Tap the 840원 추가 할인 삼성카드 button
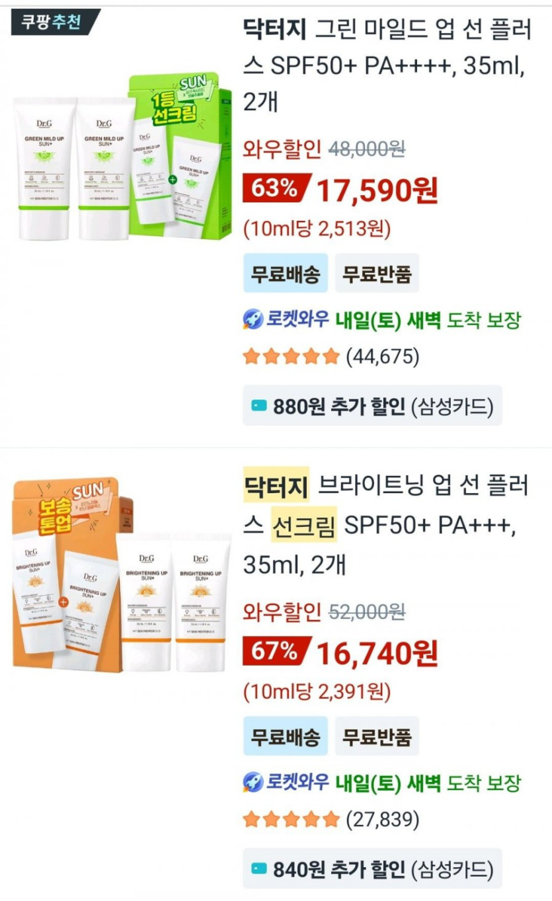 [373, 869]
